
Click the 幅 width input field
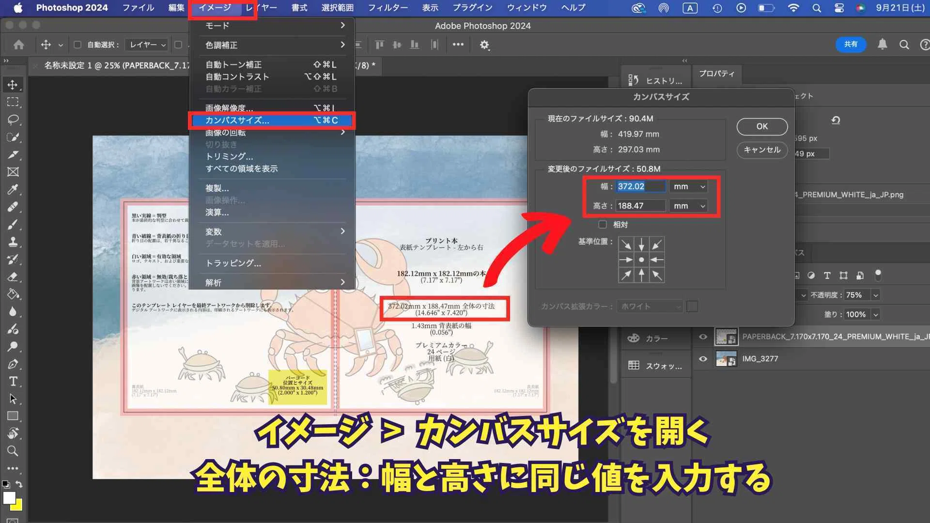pyautogui.click(x=640, y=186)
